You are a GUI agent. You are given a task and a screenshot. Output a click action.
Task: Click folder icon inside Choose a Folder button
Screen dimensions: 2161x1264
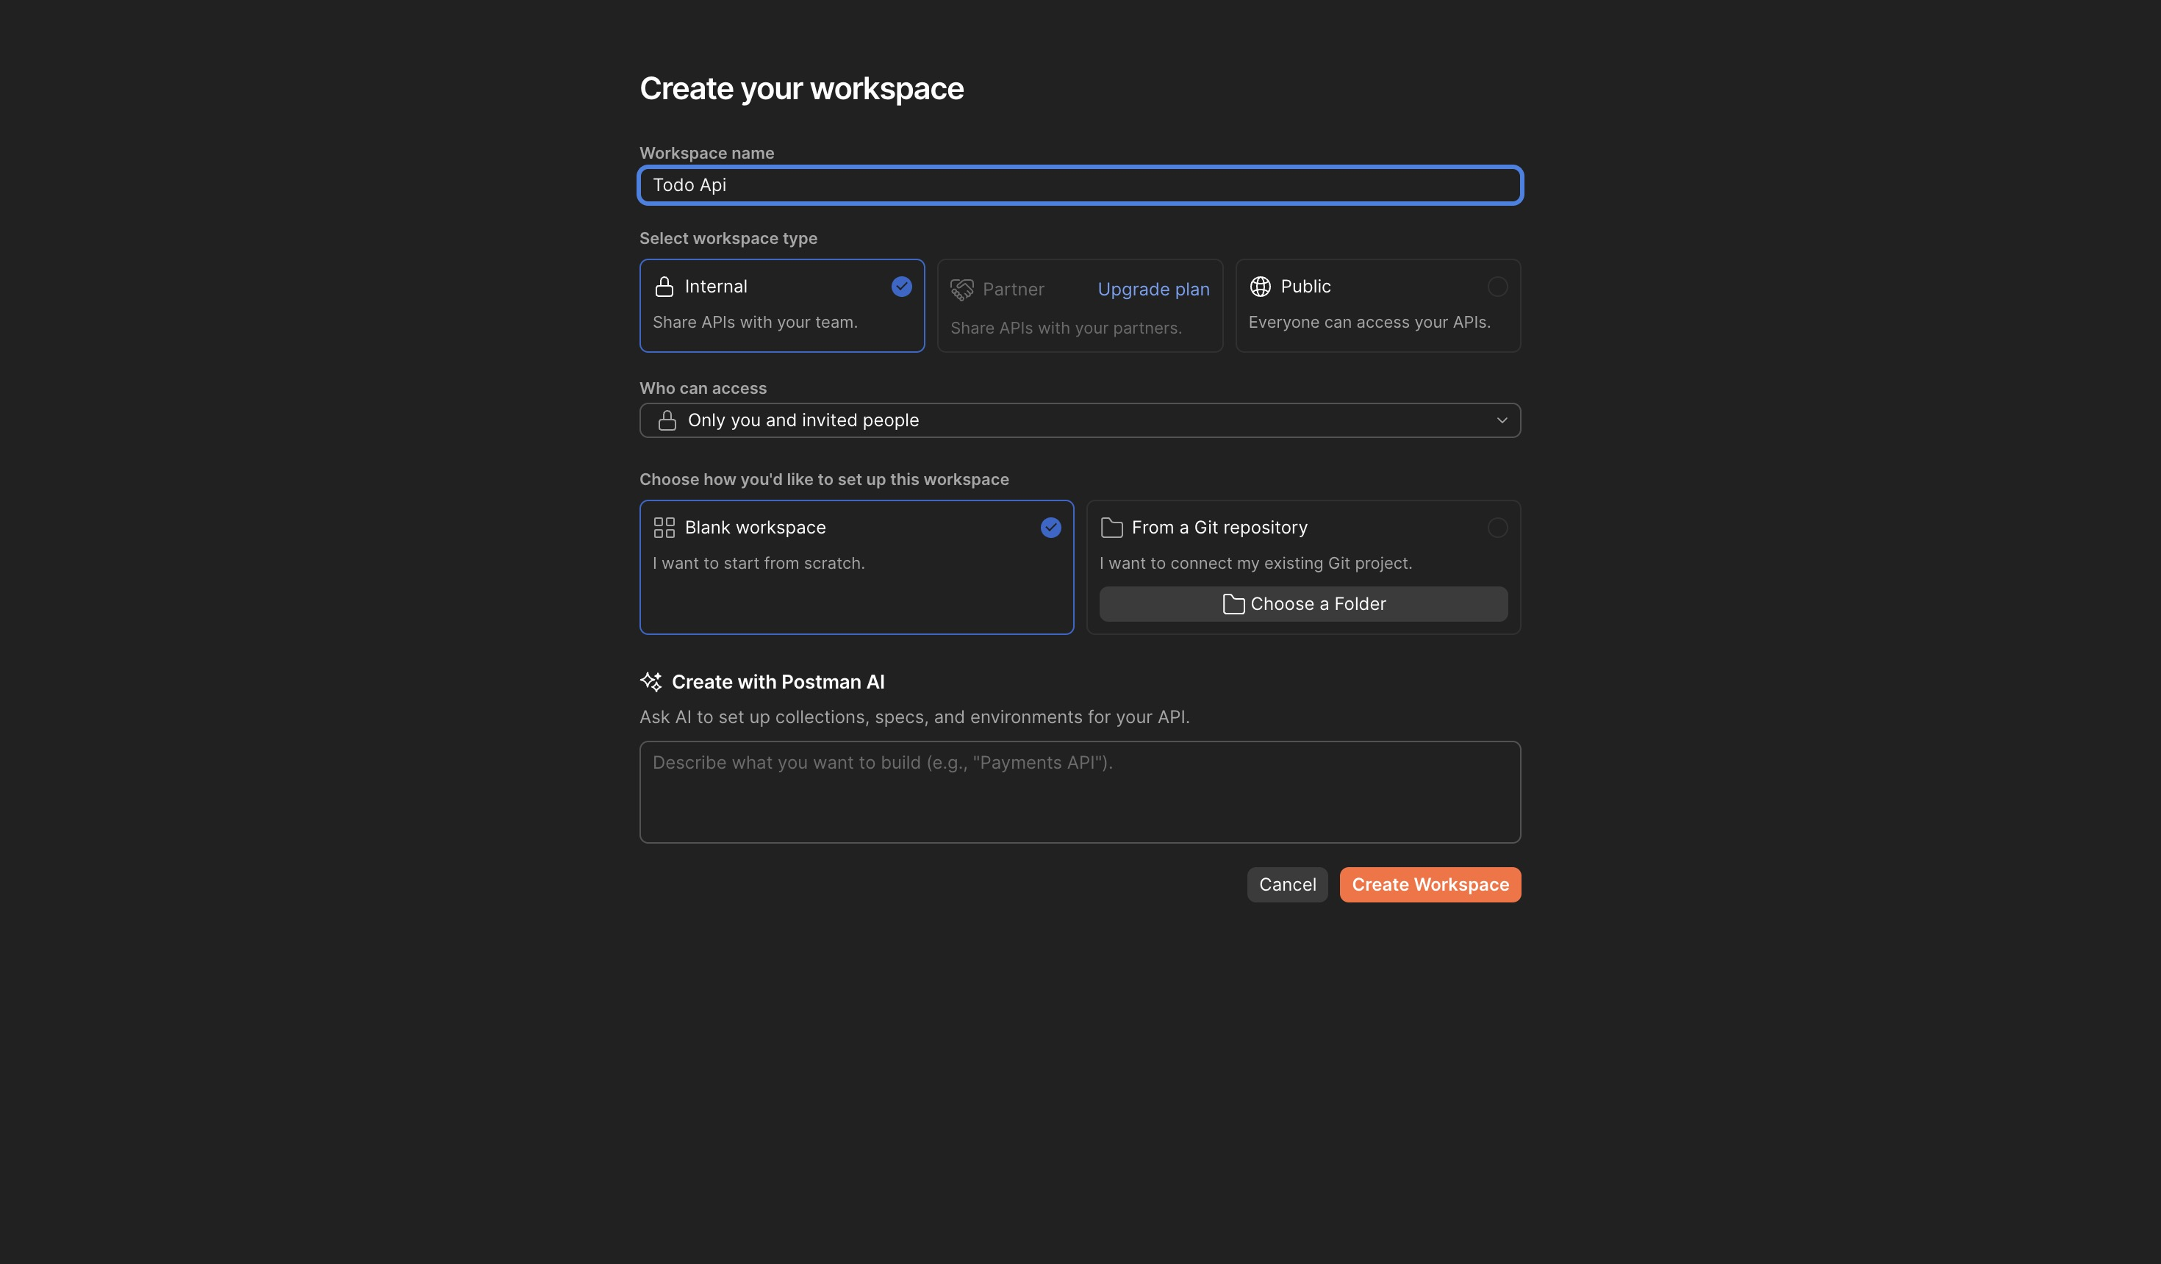(x=1233, y=603)
